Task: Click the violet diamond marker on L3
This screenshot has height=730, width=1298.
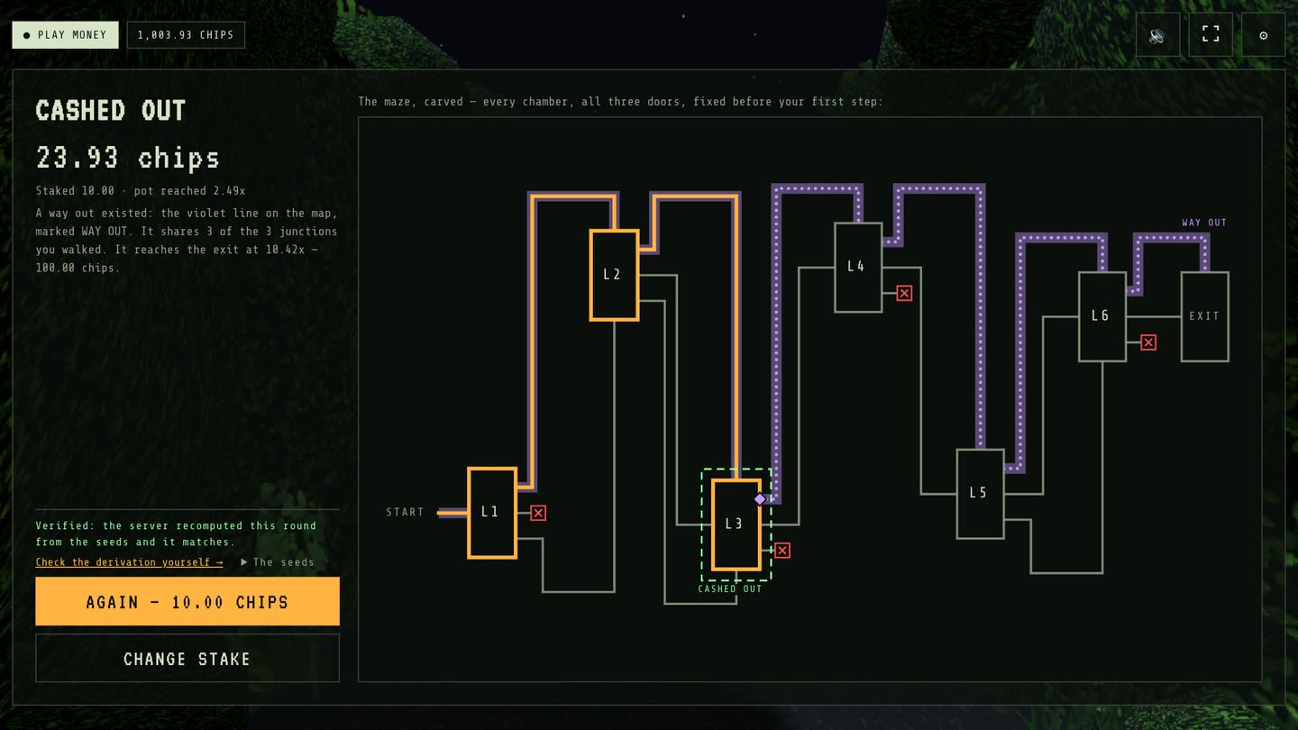Action: pyautogui.click(x=760, y=499)
